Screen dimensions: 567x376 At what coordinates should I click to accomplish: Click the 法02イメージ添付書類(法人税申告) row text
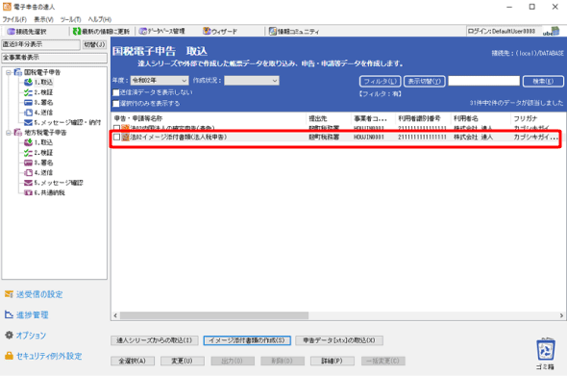click(x=179, y=138)
